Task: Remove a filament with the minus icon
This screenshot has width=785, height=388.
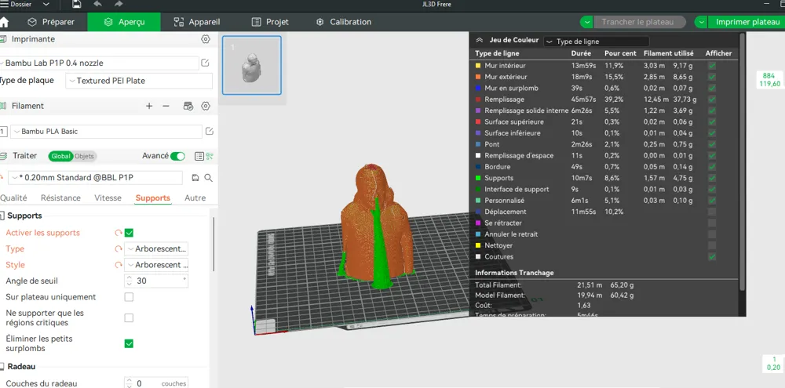Action: 166,106
